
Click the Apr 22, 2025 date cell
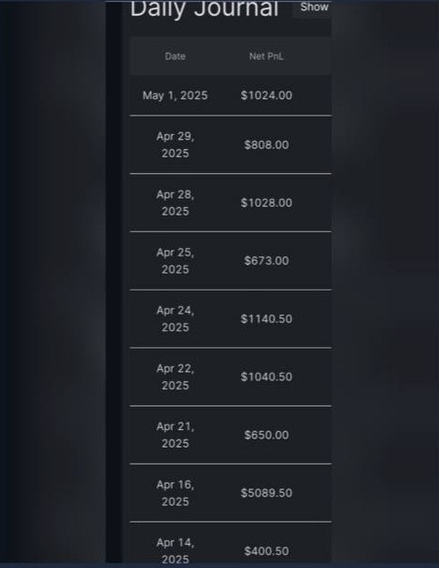pos(176,377)
